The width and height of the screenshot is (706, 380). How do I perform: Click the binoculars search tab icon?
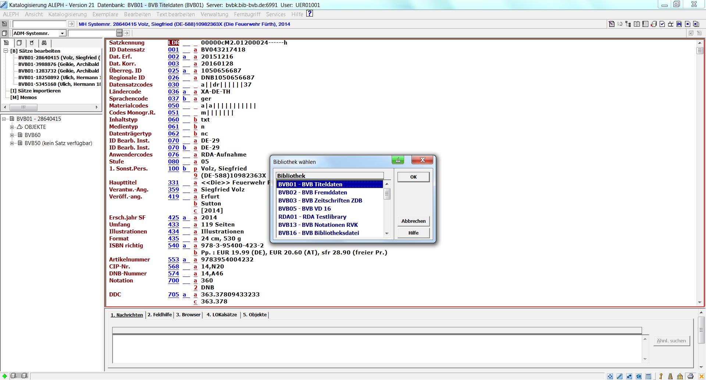point(44,43)
